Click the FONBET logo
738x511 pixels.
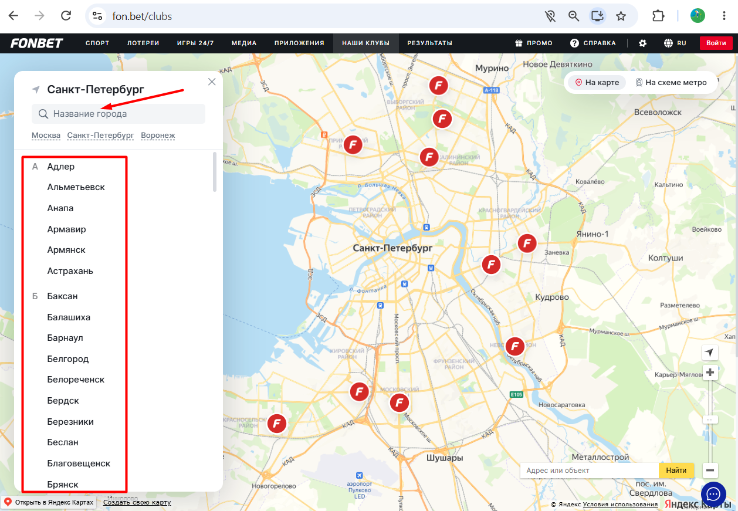click(36, 43)
